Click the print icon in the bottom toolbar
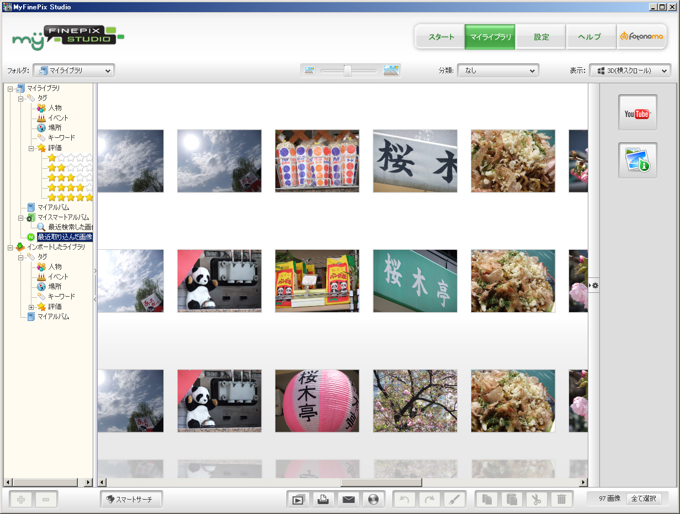 tap(324, 500)
